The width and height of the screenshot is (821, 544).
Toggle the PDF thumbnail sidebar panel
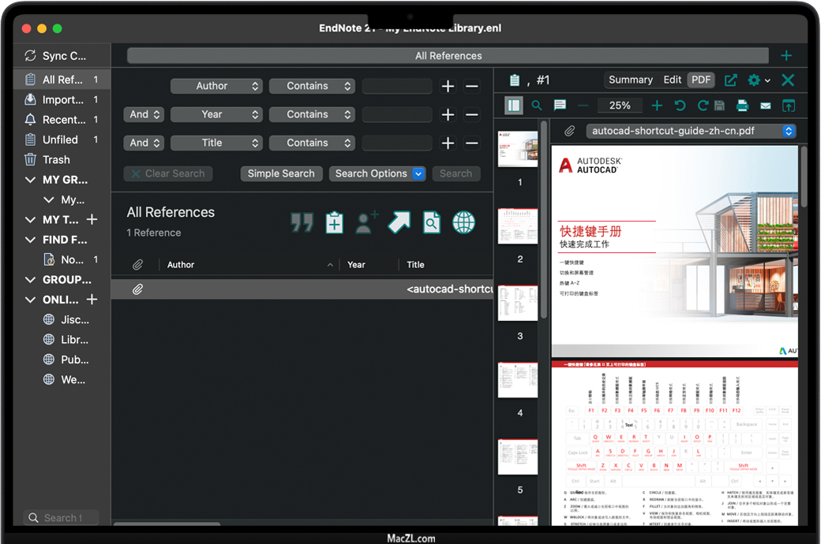click(x=514, y=106)
